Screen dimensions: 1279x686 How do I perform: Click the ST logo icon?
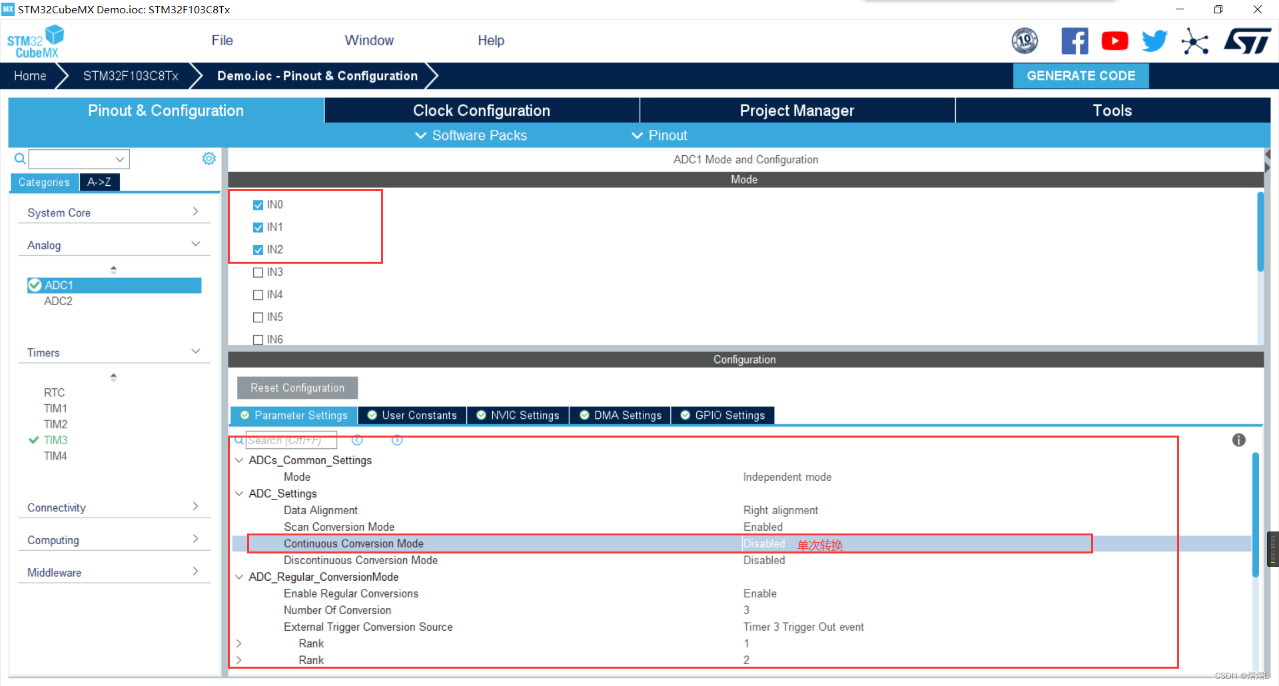(1247, 41)
